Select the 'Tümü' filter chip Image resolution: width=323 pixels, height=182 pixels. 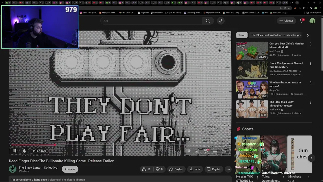242,35
